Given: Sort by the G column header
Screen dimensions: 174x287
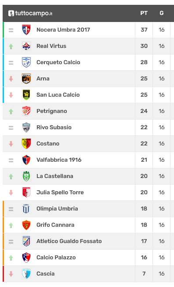Looking at the screenshot, I should coord(162,13).
